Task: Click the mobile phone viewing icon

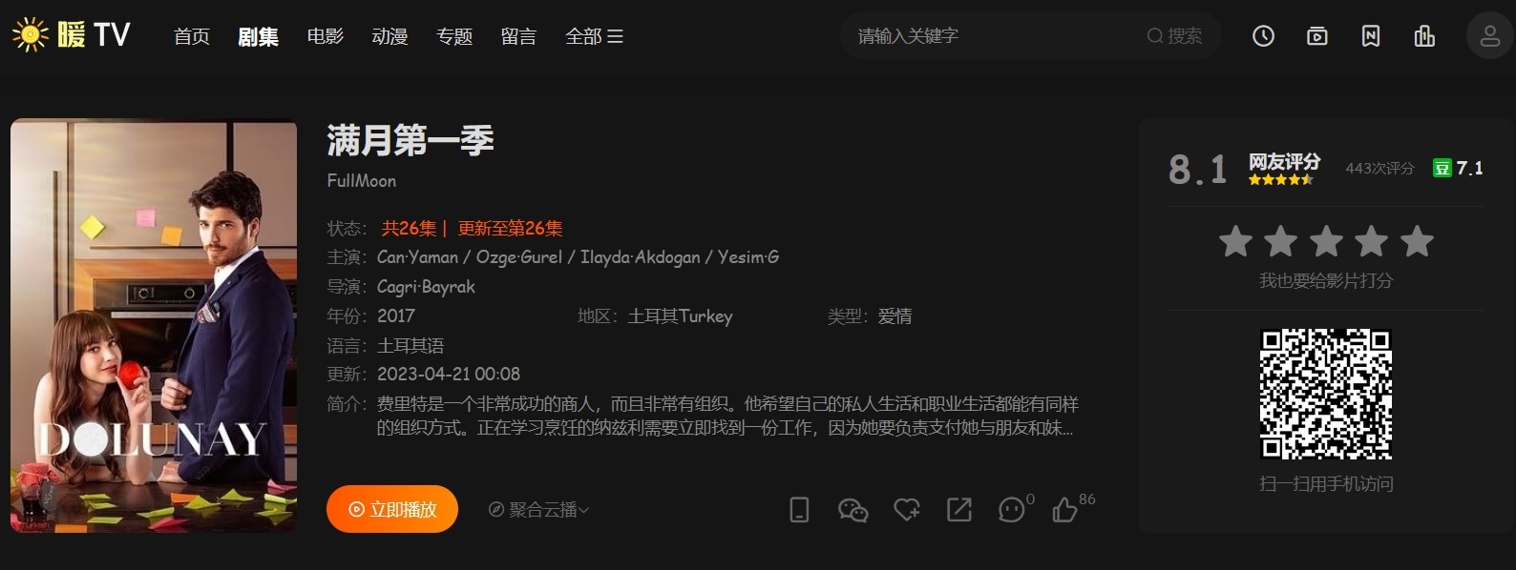Action: tap(799, 510)
